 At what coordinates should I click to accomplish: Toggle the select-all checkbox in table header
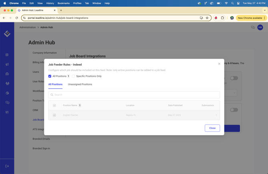click(54, 105)
